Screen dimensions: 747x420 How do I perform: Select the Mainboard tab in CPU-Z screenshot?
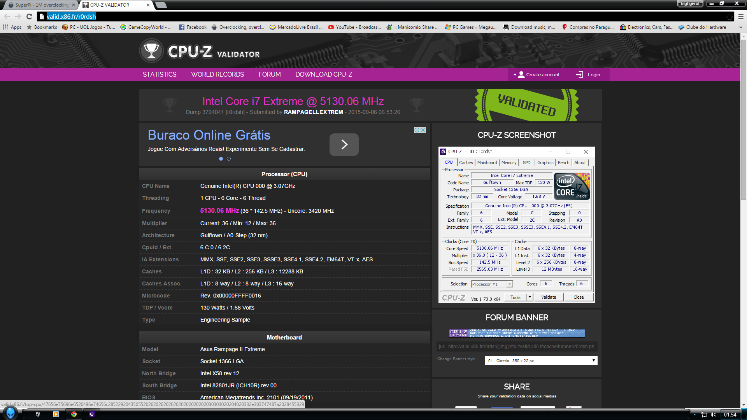click(487, 163)
